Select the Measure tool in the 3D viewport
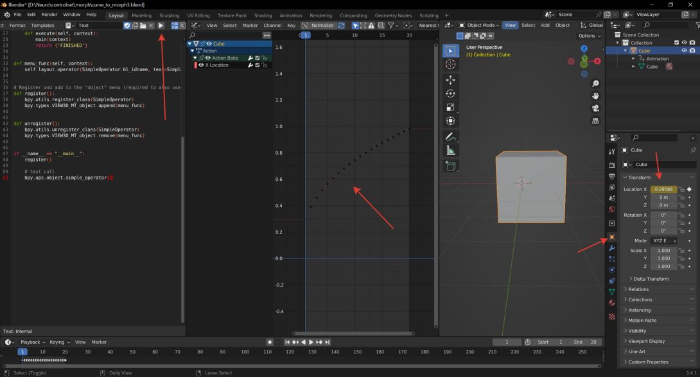Viewport: 700px width, 377px height. [450, 151]
